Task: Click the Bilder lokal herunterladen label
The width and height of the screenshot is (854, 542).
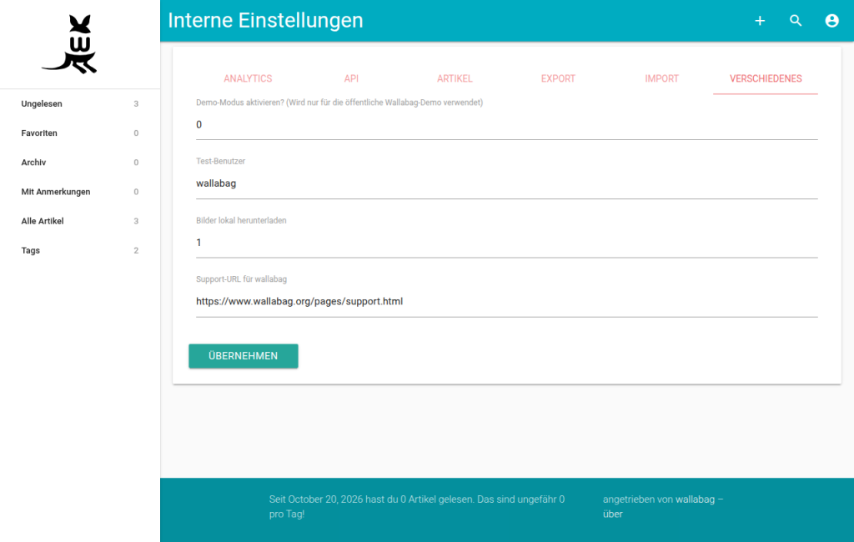Action: point(241,220)
